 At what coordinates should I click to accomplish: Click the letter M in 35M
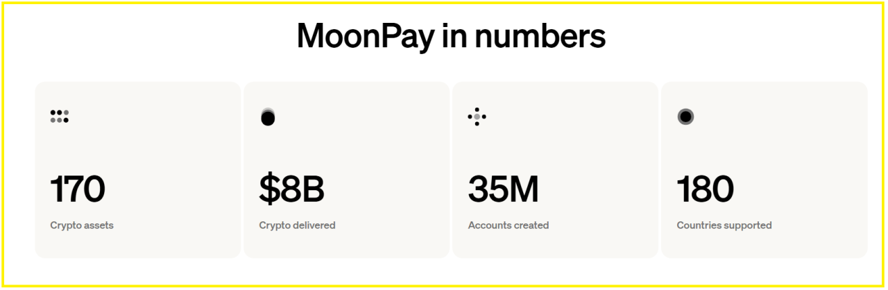523,189
